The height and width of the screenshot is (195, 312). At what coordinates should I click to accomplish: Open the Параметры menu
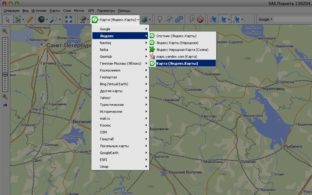tap(106, 11)
